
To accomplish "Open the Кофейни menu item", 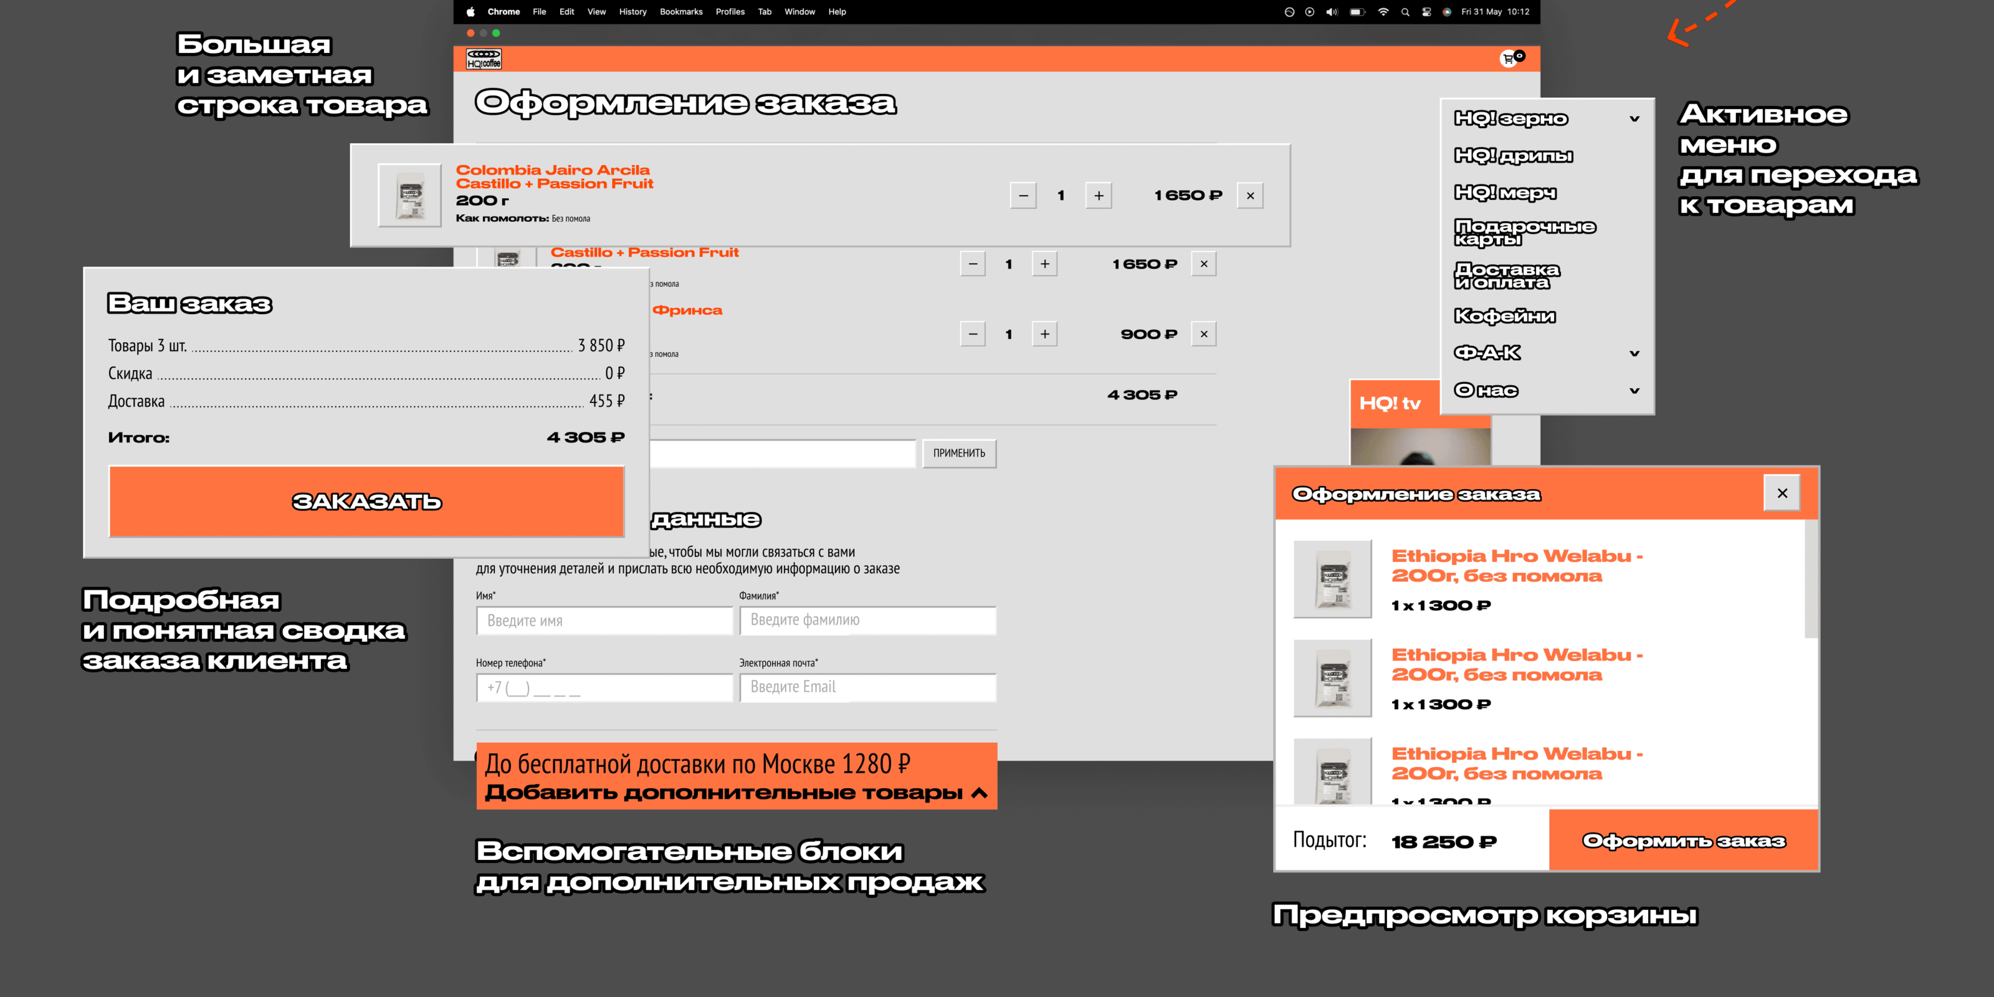I will pos(1505,316).
